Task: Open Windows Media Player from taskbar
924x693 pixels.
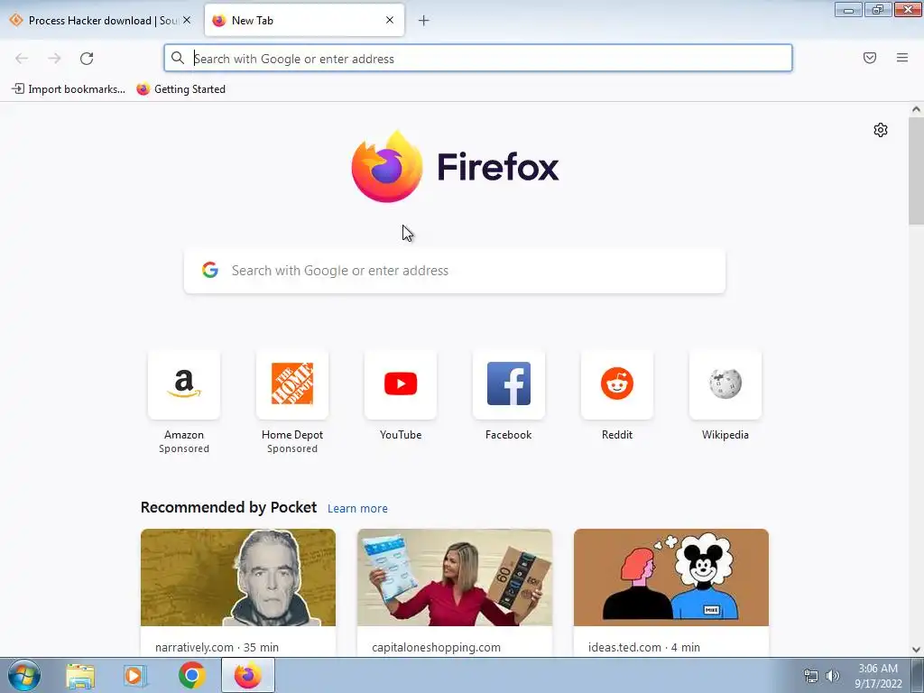Action: [134, 675]
